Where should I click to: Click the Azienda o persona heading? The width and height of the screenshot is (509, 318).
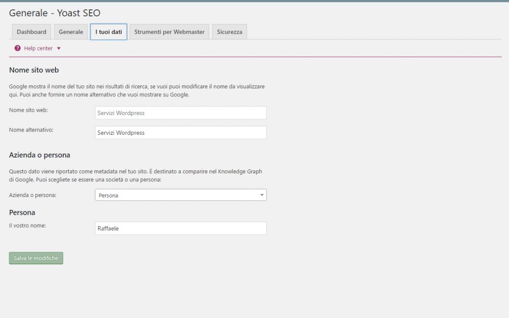coord(40,155)
